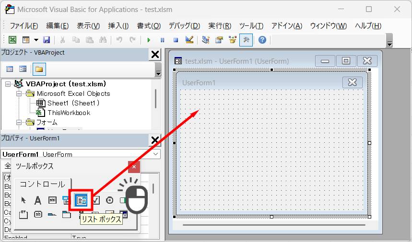This screenshot has width=412, height=242.
Task: Collapse the フォーム folder node
Action: tap(19, 122)
